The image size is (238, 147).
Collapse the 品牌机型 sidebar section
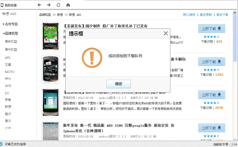(10, 33)
